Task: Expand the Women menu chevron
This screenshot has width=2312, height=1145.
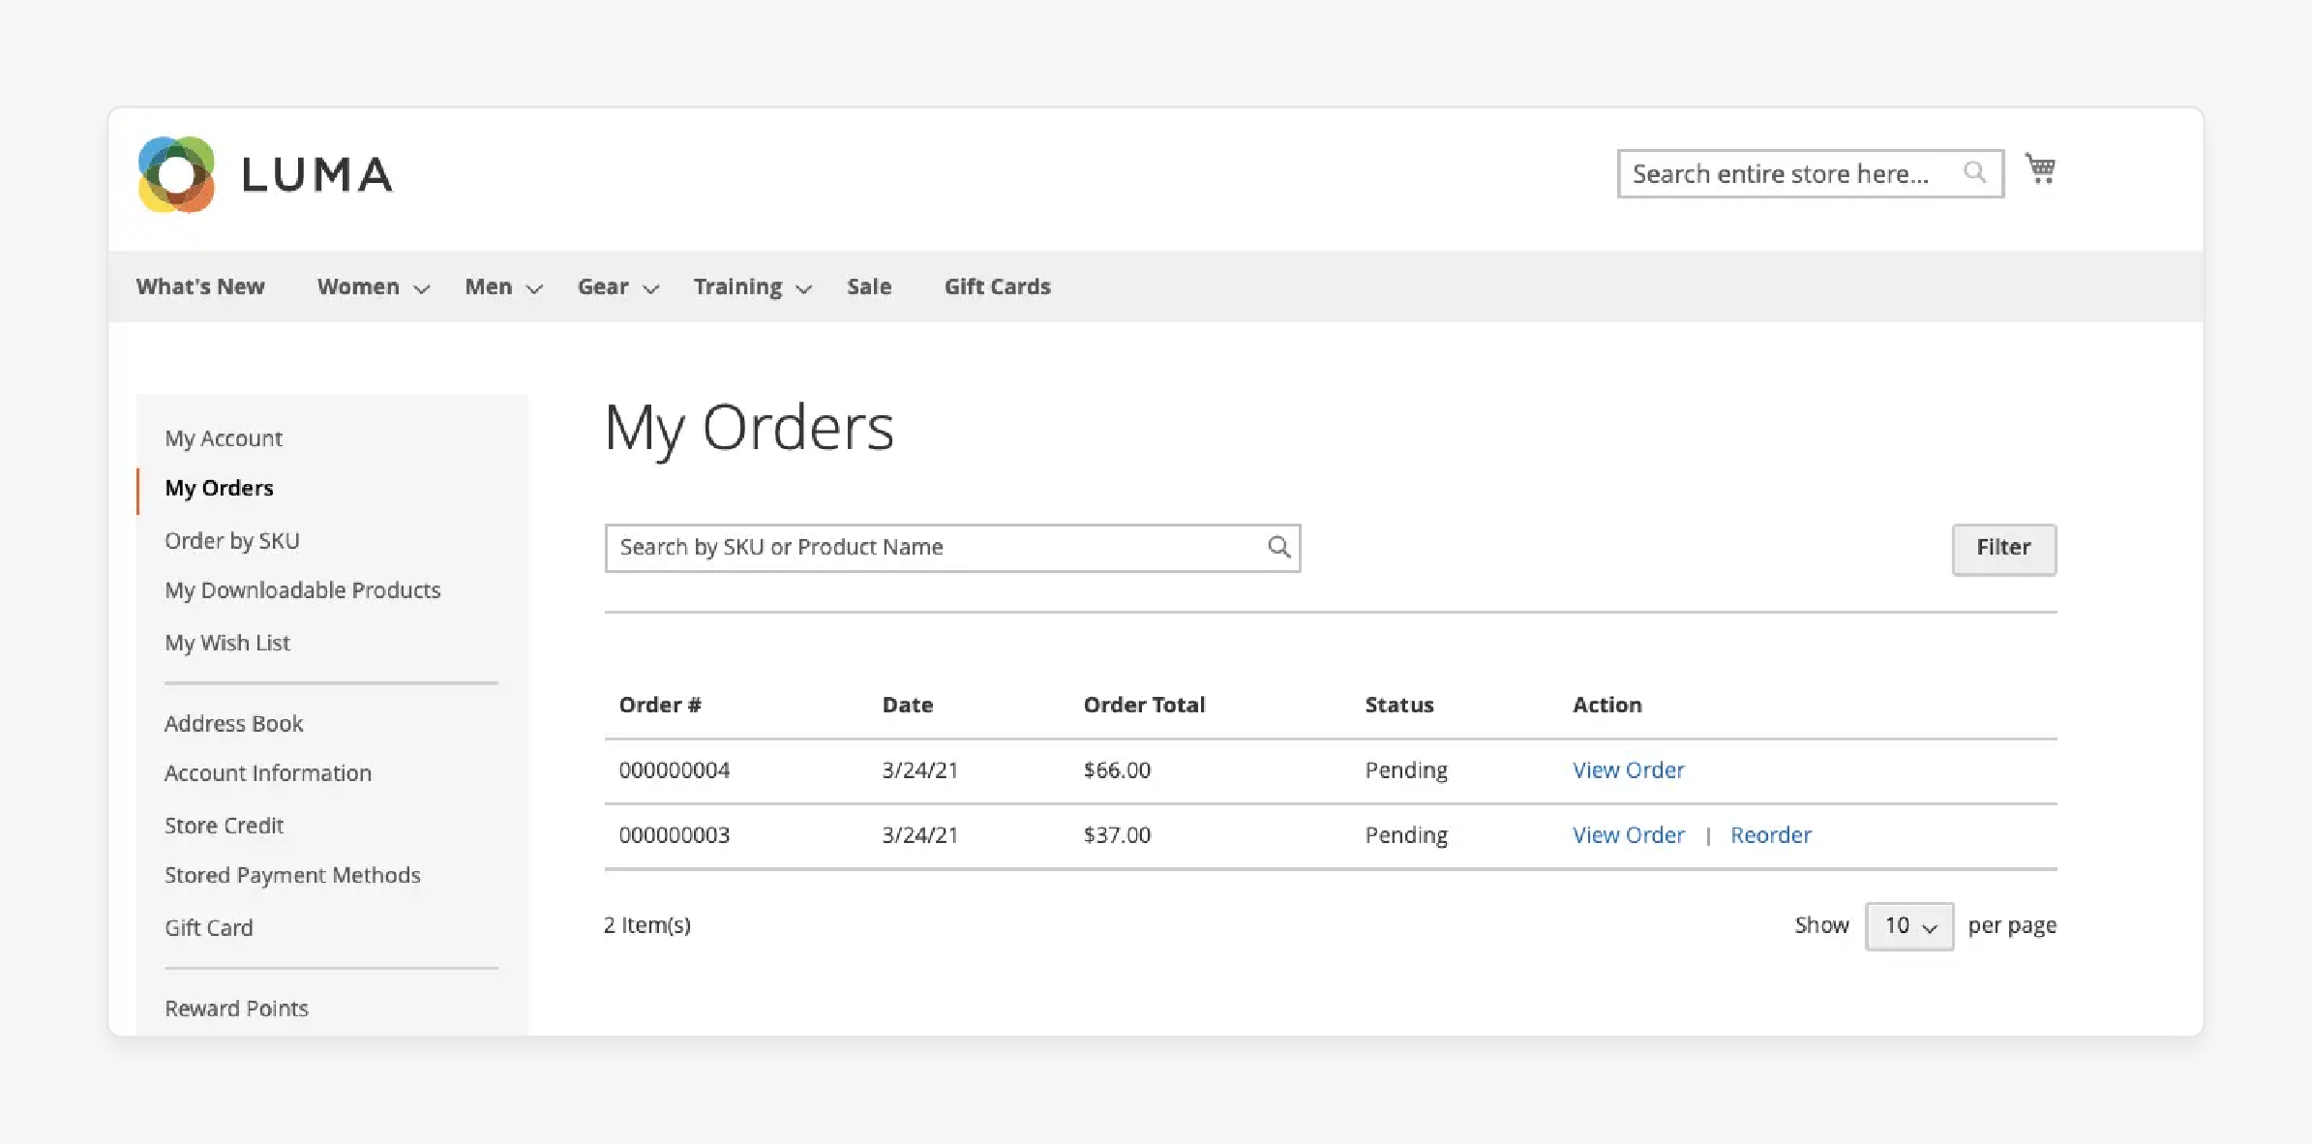Action: click(x=421, y=288)
